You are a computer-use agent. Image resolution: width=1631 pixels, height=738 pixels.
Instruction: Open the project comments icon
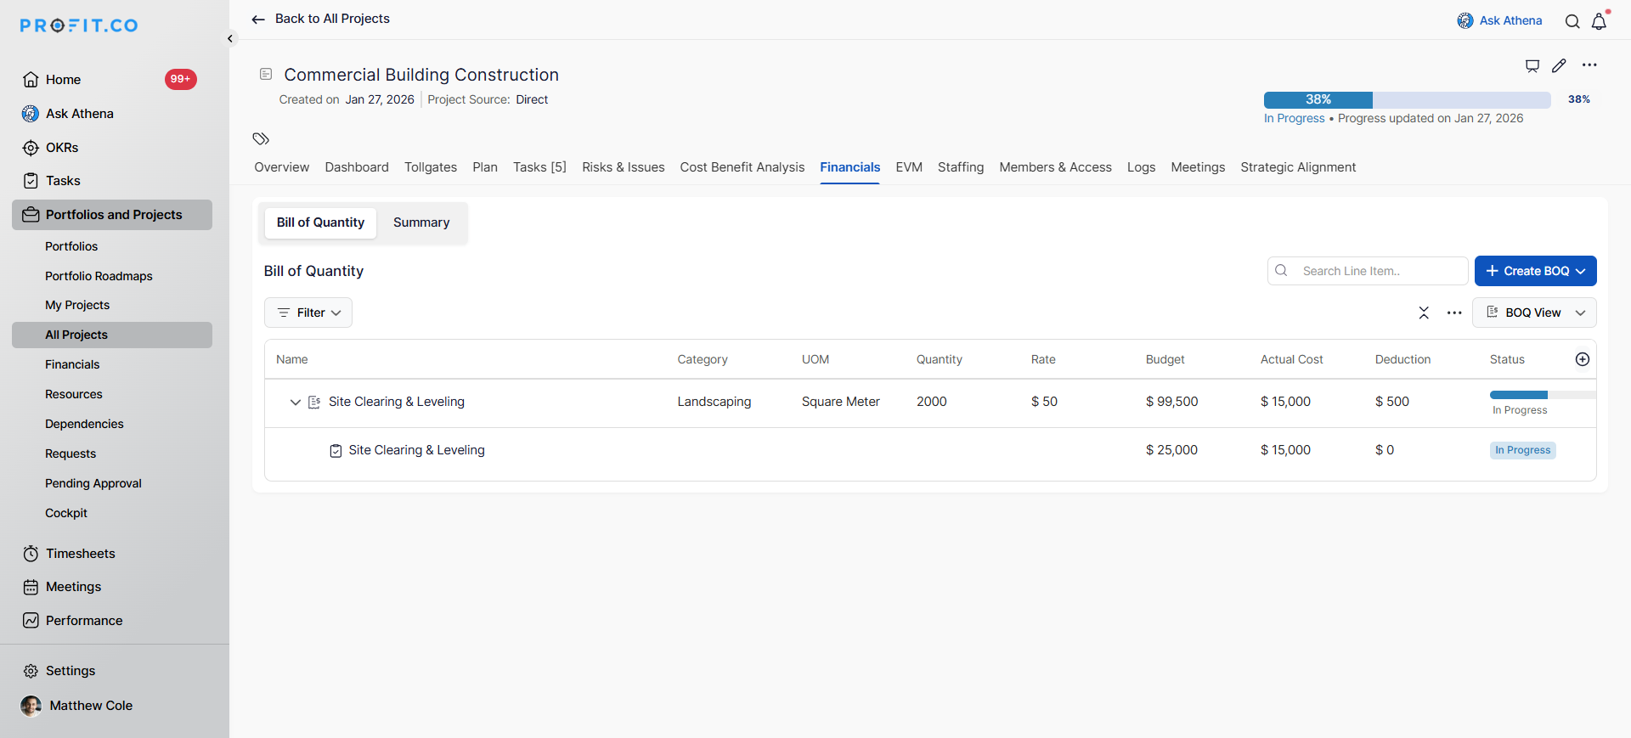(x=1532, y=65)
